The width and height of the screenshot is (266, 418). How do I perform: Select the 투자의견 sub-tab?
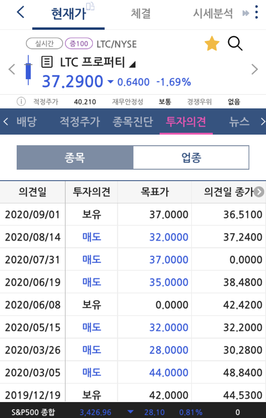click(x=186, y=122)
